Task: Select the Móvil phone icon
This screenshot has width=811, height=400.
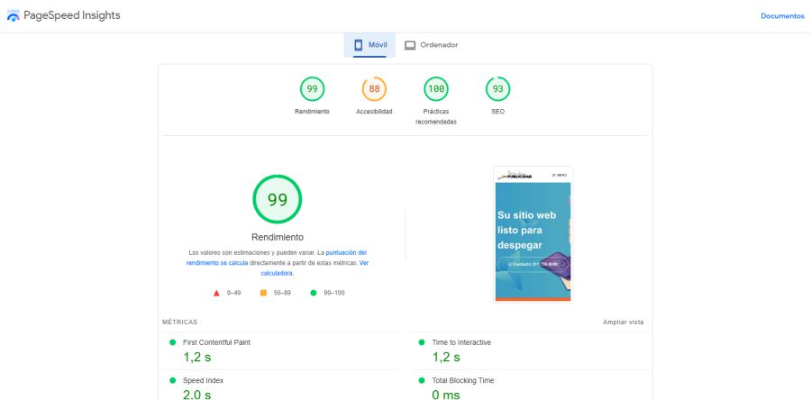Action: pyautogui.click(x=358, y=45)
